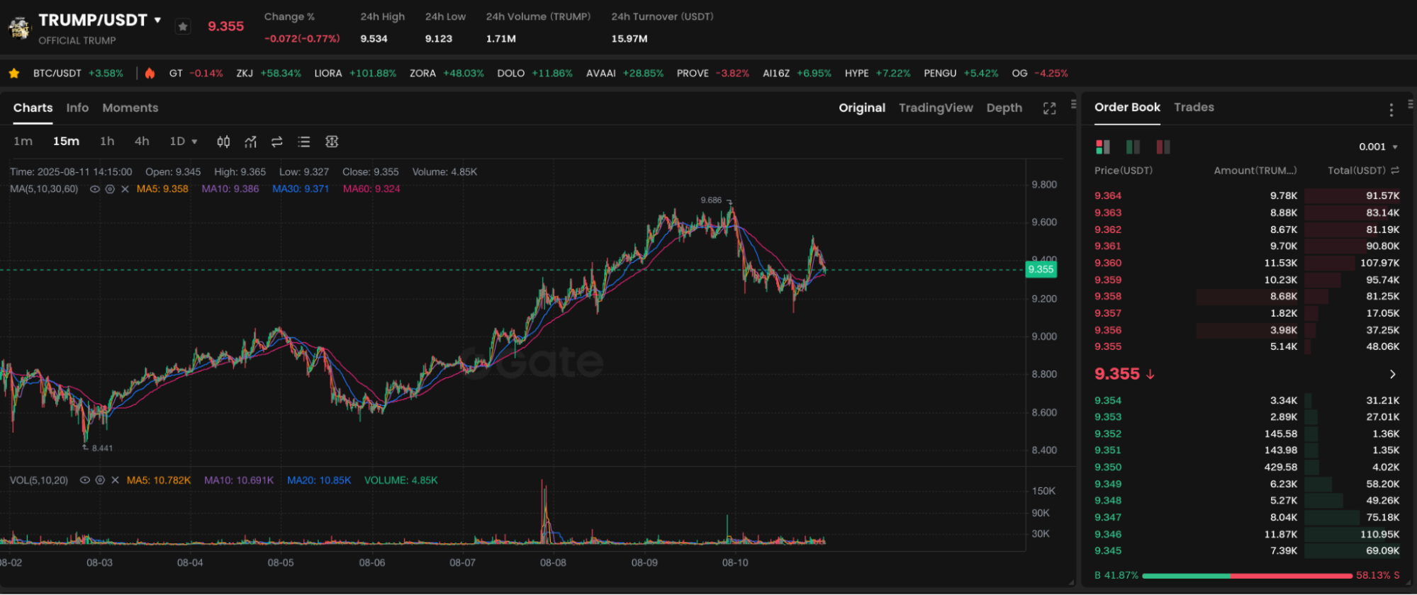The image size is (1417, 595).
Task: Select the 9.355 ask price row
Action: click(1247, 346)
